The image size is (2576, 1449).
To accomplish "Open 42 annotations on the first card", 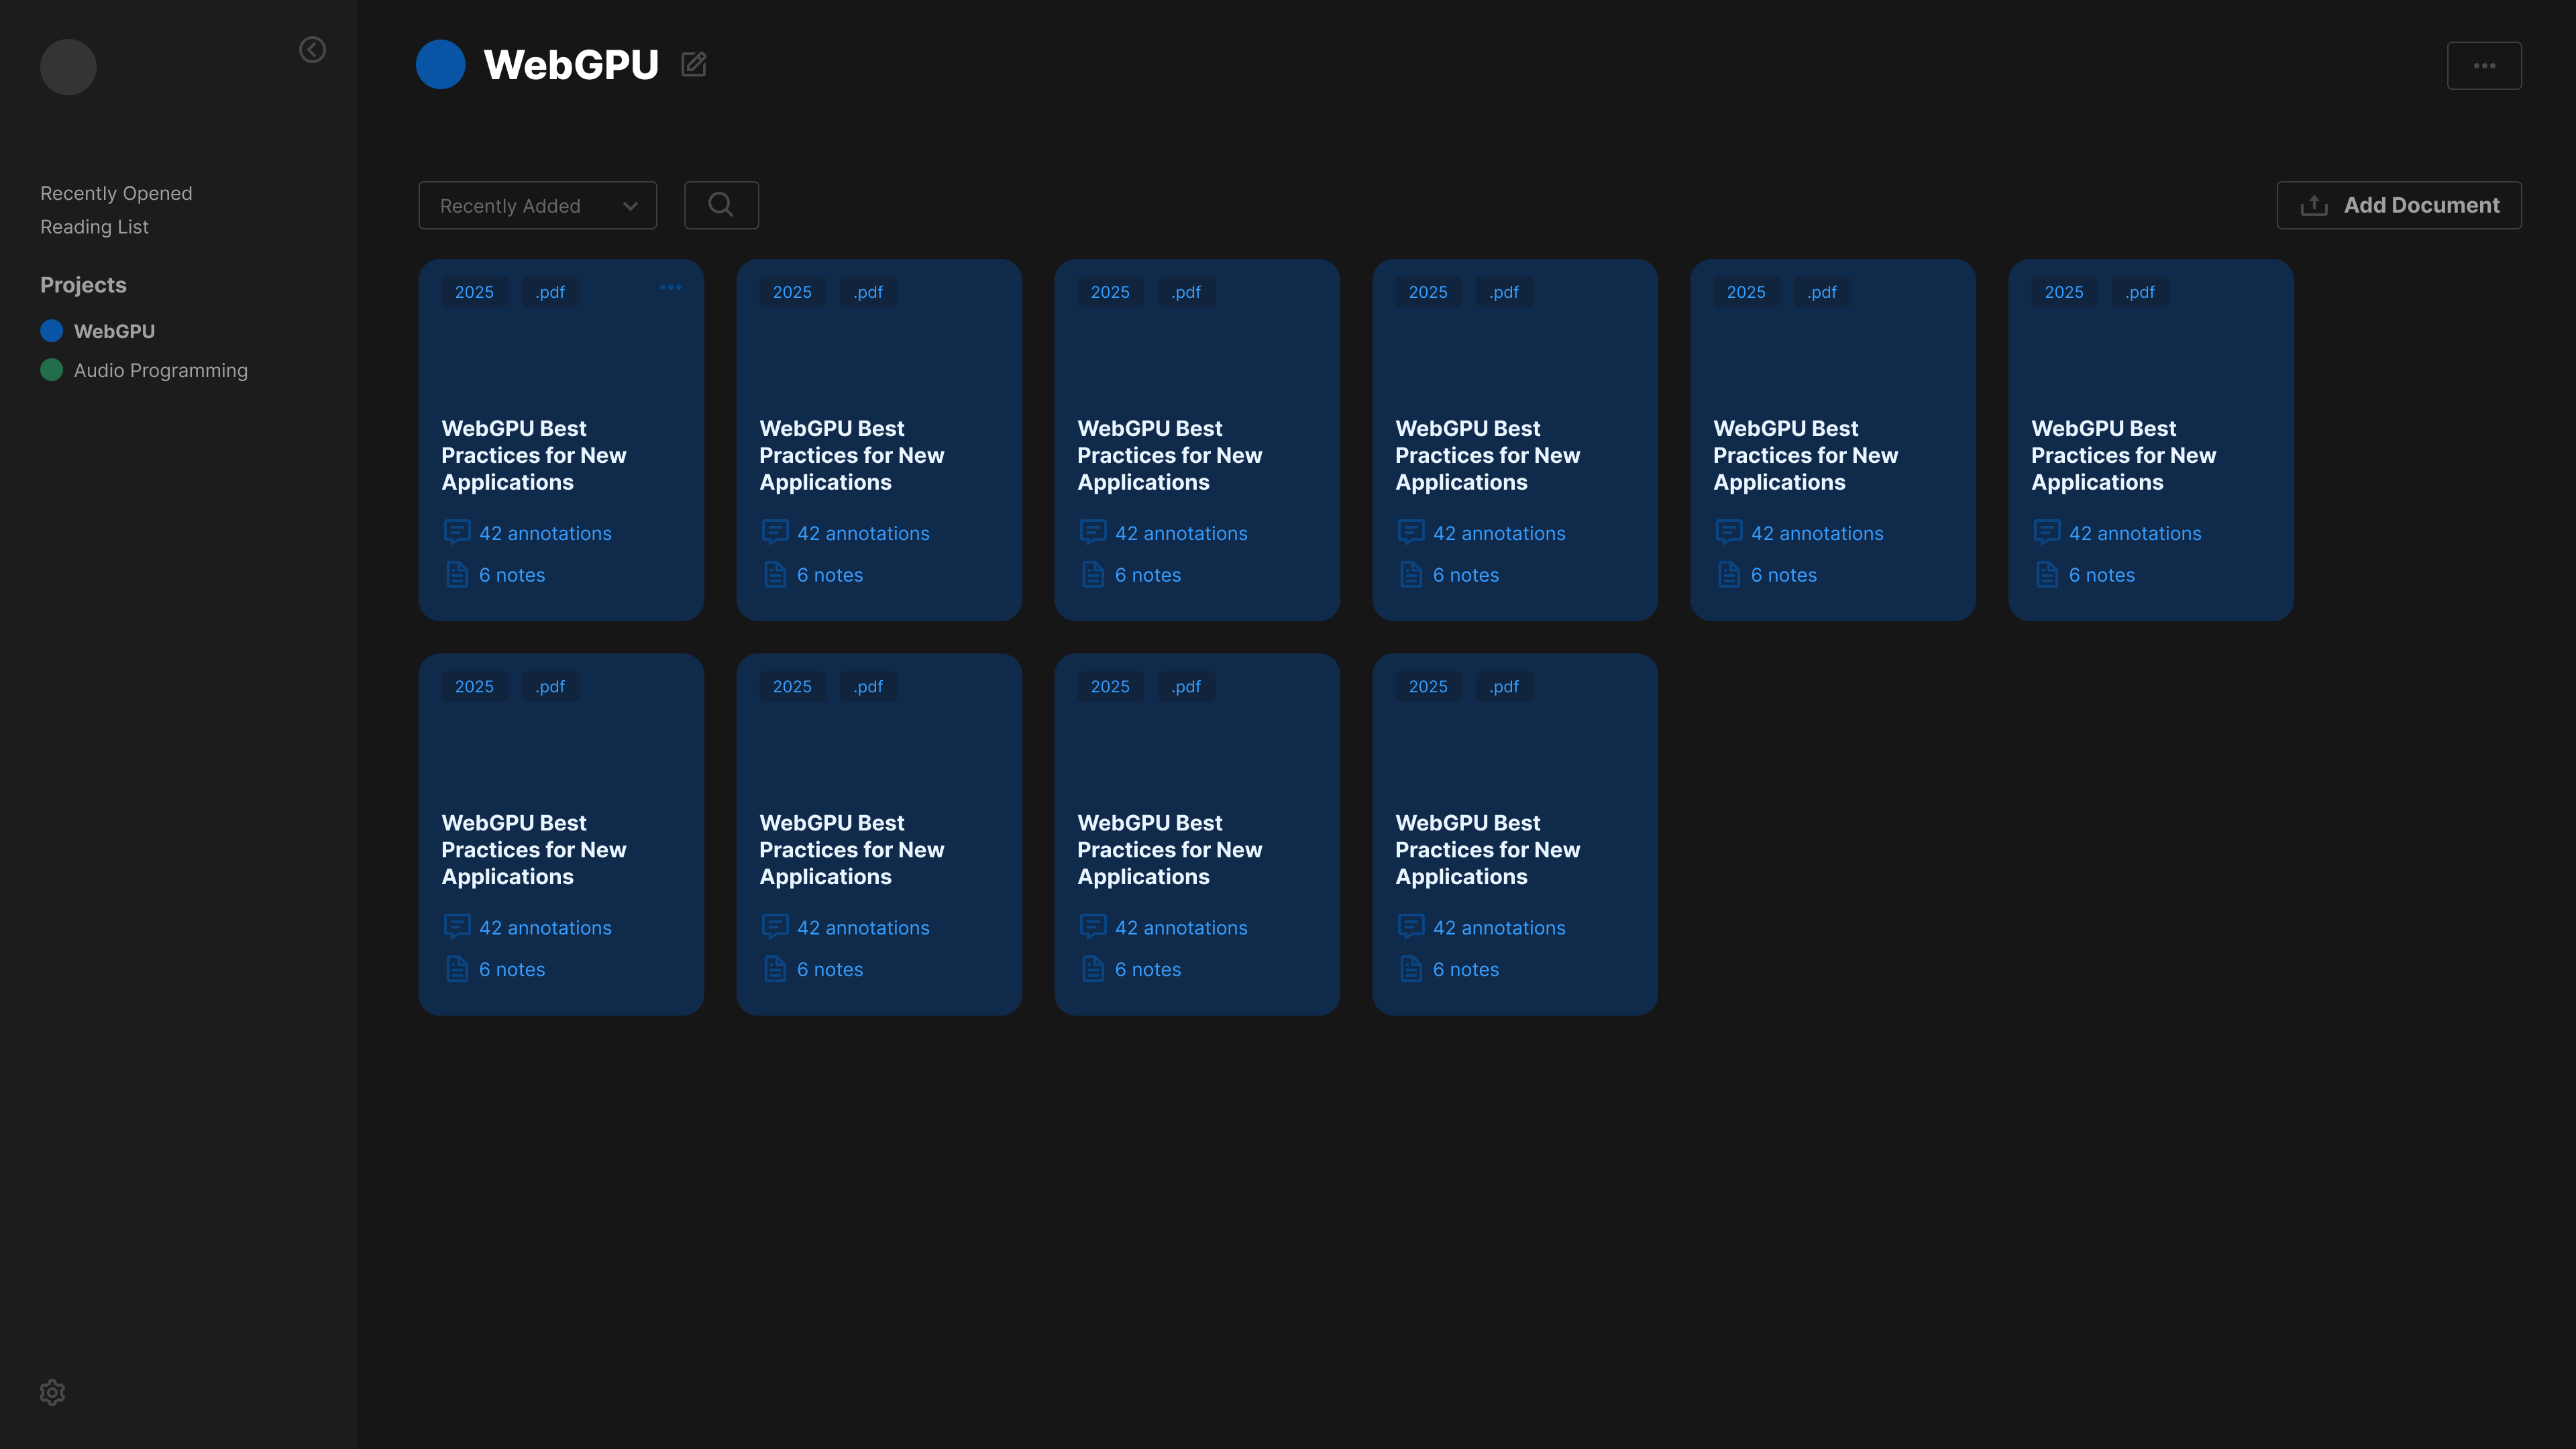I will point(545,532).
